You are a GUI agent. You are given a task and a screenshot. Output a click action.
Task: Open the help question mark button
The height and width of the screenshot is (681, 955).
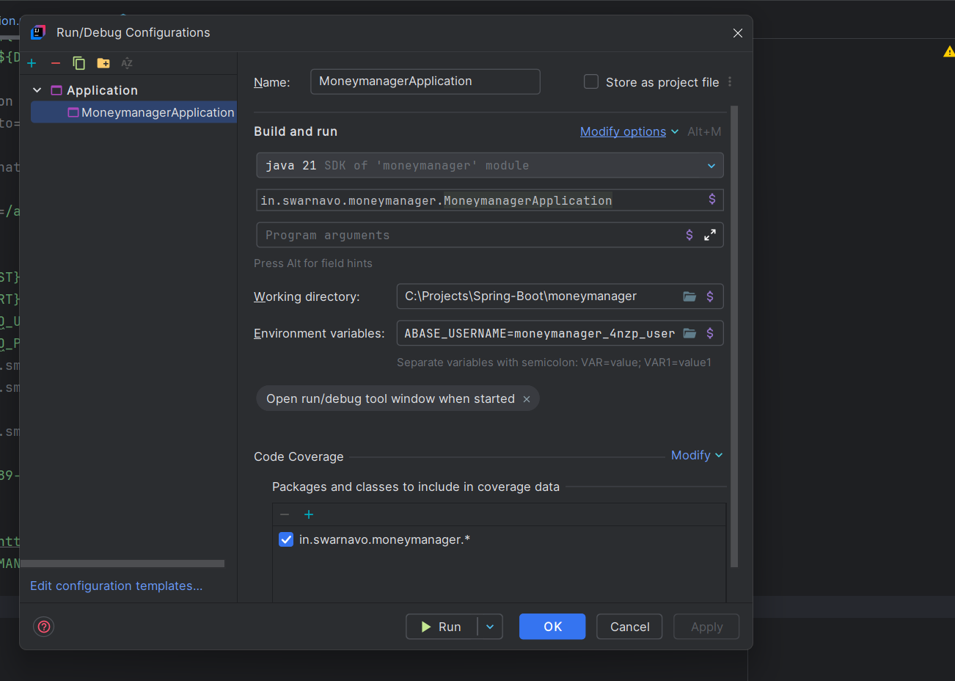44,627
